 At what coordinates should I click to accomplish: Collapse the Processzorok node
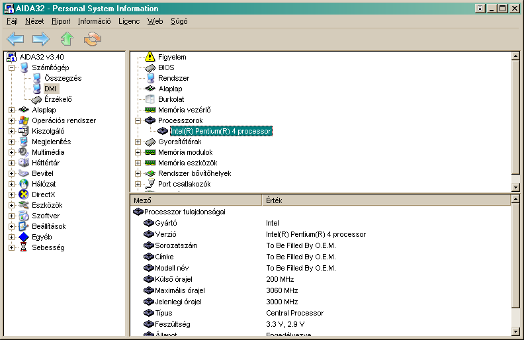pos(138,120)
